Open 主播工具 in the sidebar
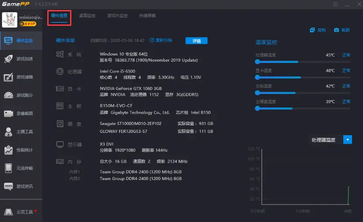Screen dimensions: 363x222 pos(21,132)
